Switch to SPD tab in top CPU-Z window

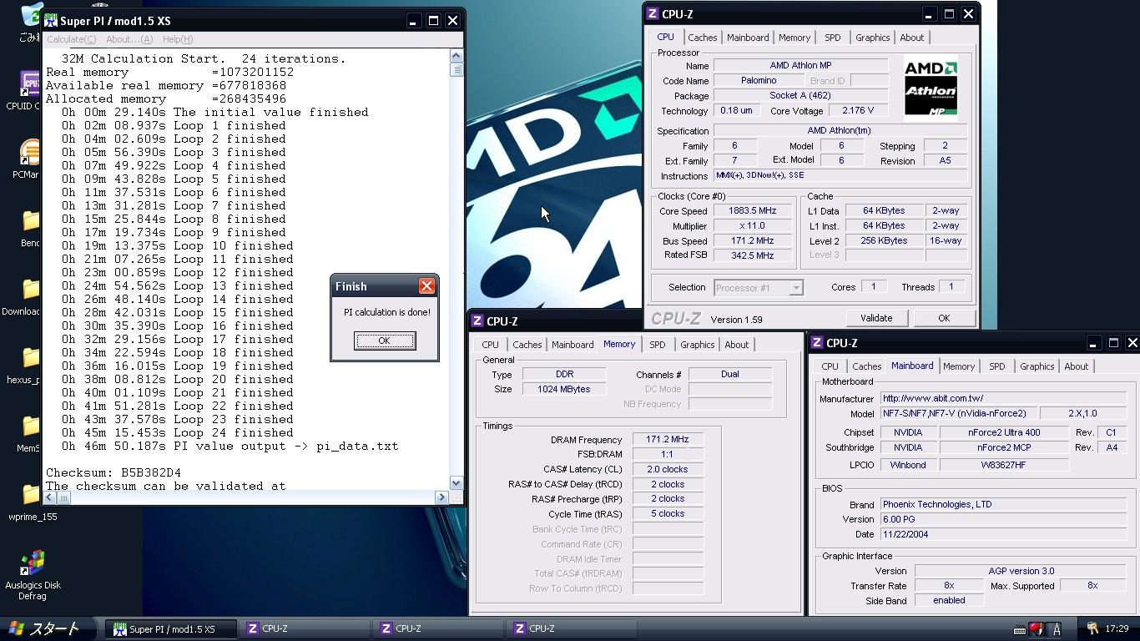833,38
